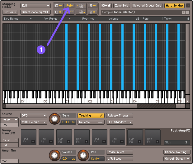This screenshot has width=193, height=164.
Task: Click vertical zoom-out minus button
Action: [x=187, y=97]
